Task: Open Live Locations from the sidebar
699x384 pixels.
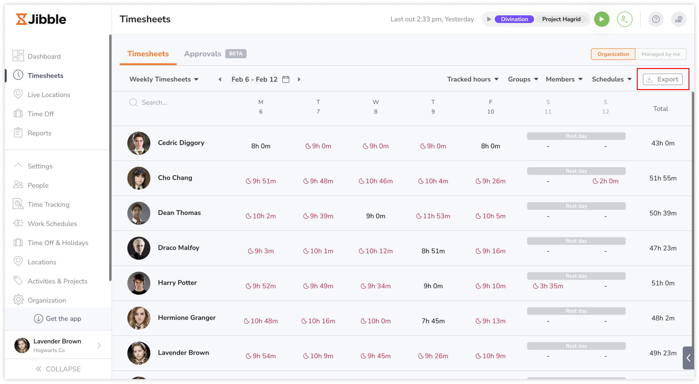Action: pyautogui.click(x=49, y=95)
